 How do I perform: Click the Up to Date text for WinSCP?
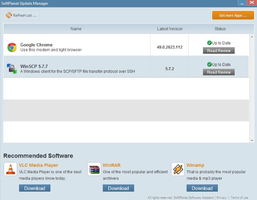(x=221, y=64)
